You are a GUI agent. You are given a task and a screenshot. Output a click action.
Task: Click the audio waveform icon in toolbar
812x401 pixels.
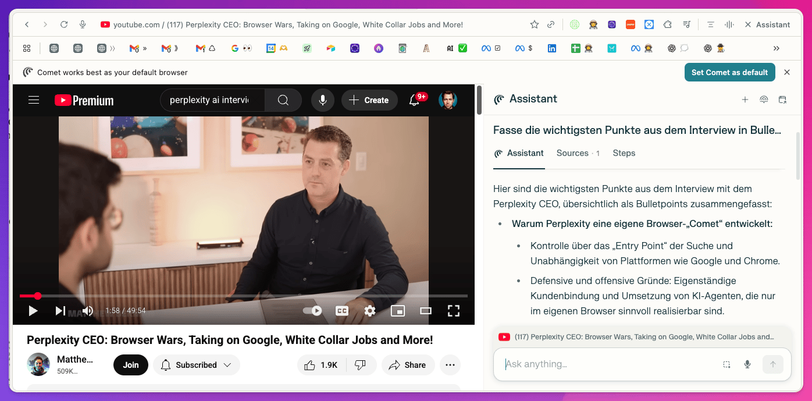point(729,24)
